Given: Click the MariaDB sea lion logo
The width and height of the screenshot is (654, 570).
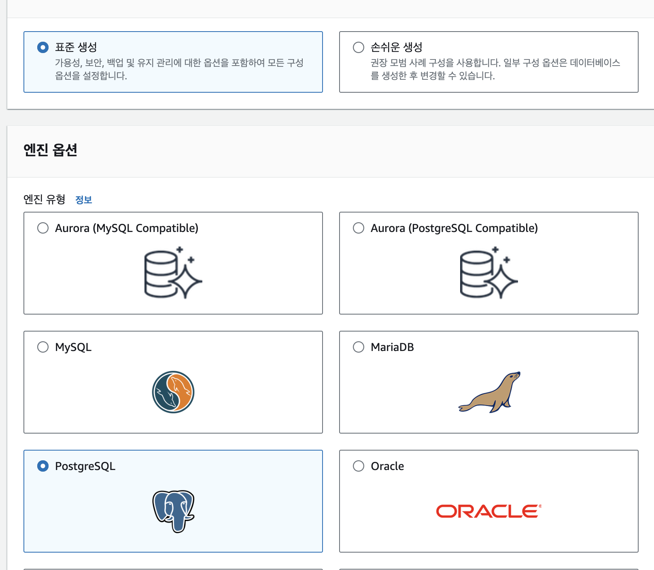Looking at the screenshot, I should (x=489, y=392).
